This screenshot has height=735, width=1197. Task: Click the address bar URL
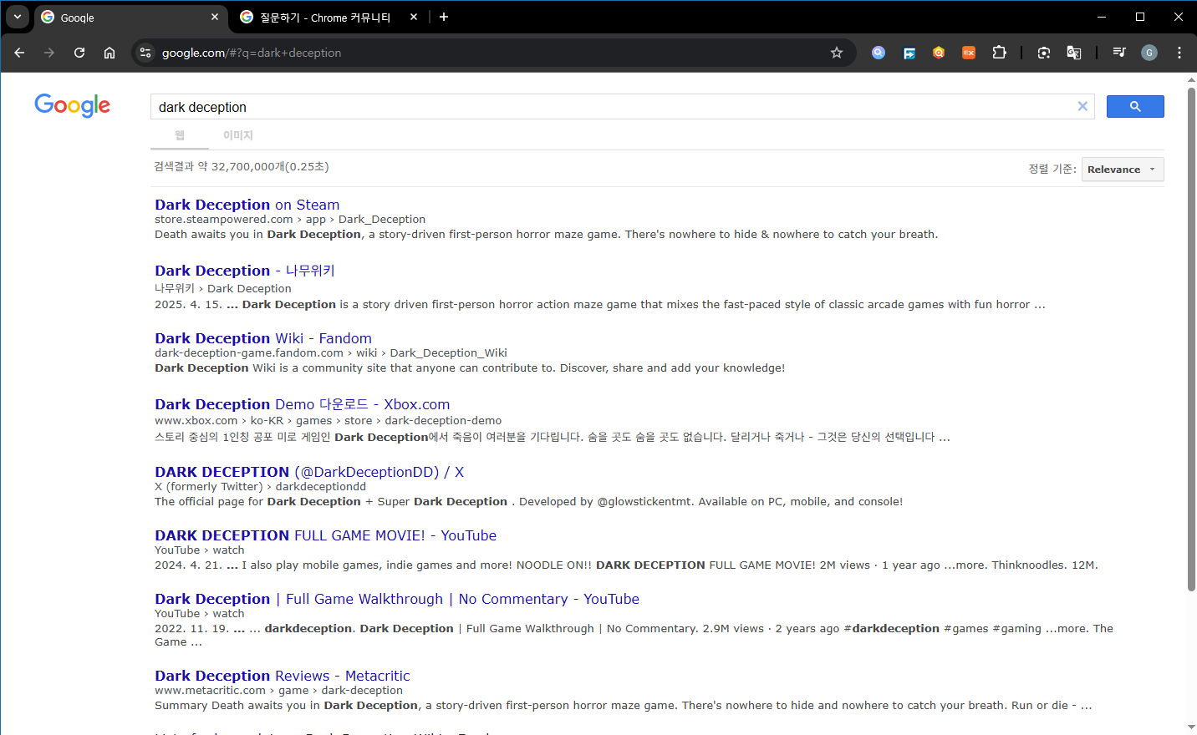click(252, 53)
